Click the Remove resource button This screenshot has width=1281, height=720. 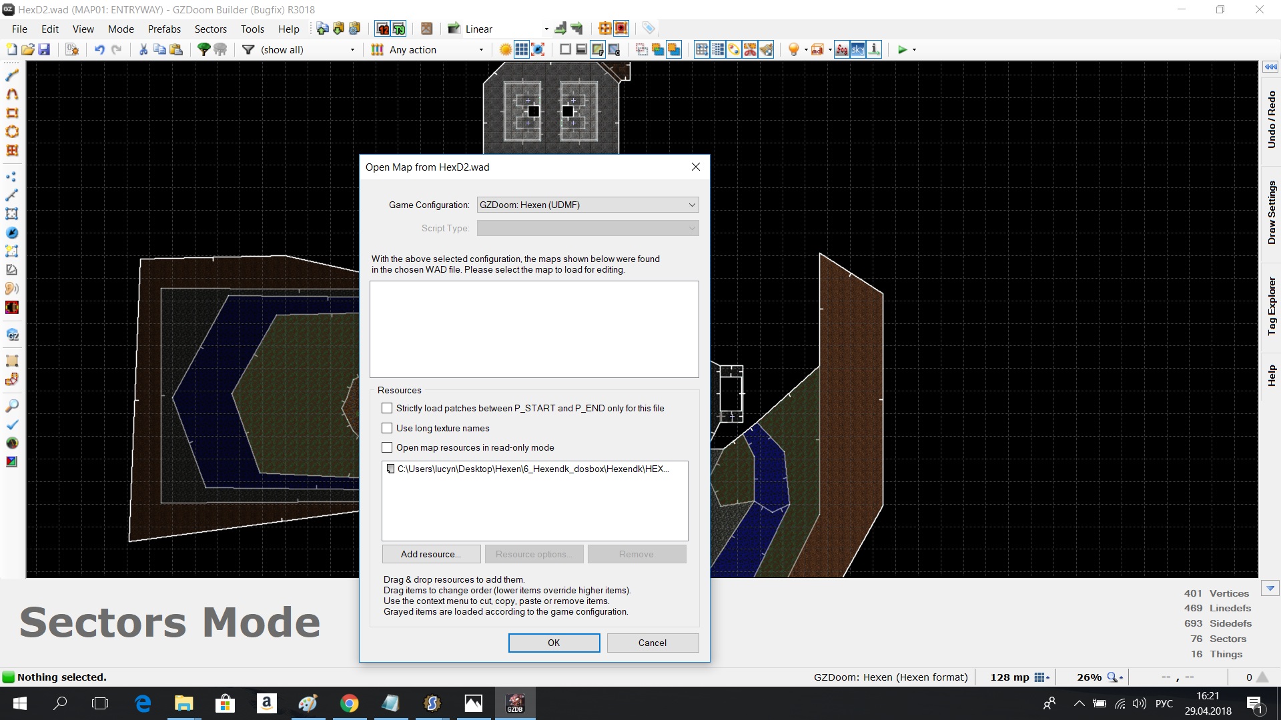636,554
